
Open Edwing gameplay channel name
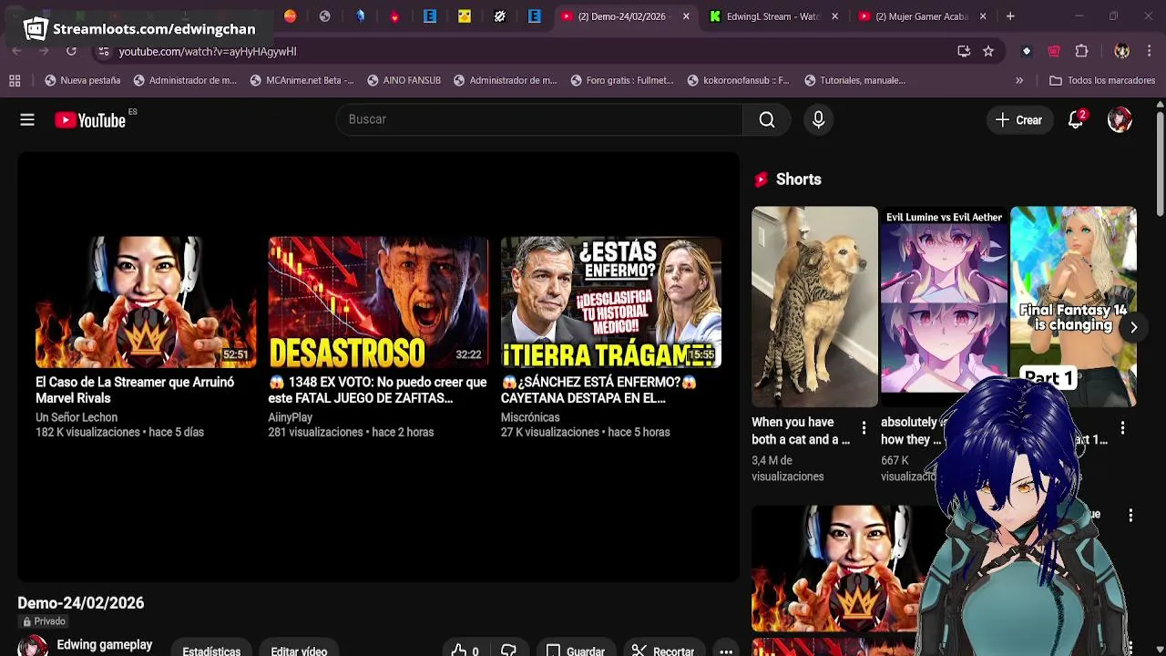105,645
